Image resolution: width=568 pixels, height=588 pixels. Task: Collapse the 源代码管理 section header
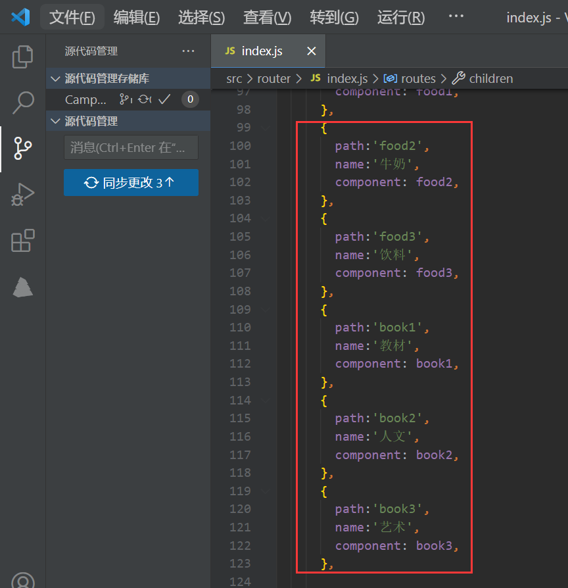click(55, 122)
